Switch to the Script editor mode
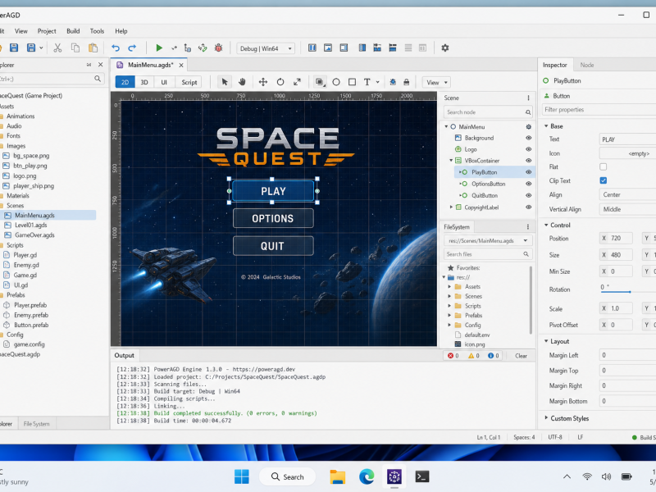656x492 pixels. tap(189, 83)
